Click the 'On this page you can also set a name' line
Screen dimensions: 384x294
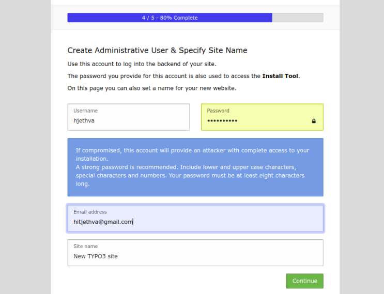pyautogui.click(x=151, y=88)
